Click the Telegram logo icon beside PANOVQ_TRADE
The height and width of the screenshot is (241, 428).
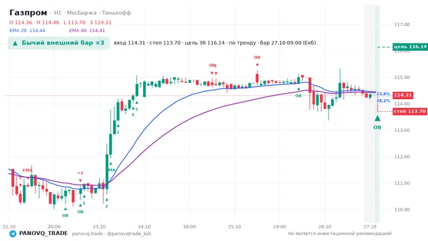[13, 234]
